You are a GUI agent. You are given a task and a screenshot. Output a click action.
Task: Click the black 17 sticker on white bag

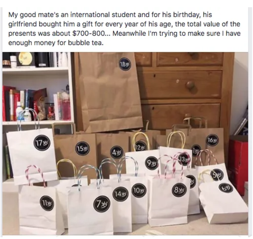tap(42, 143)
